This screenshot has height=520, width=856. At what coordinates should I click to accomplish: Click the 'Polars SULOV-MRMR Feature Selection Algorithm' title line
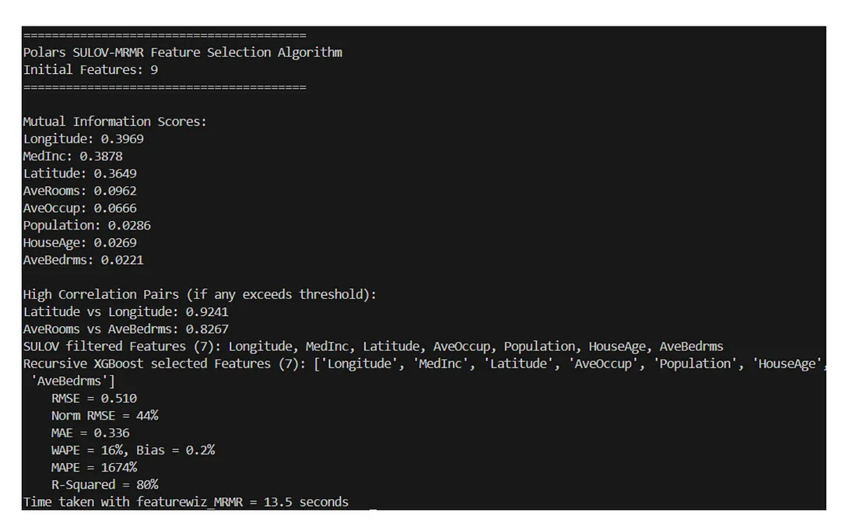pos(182,52)
